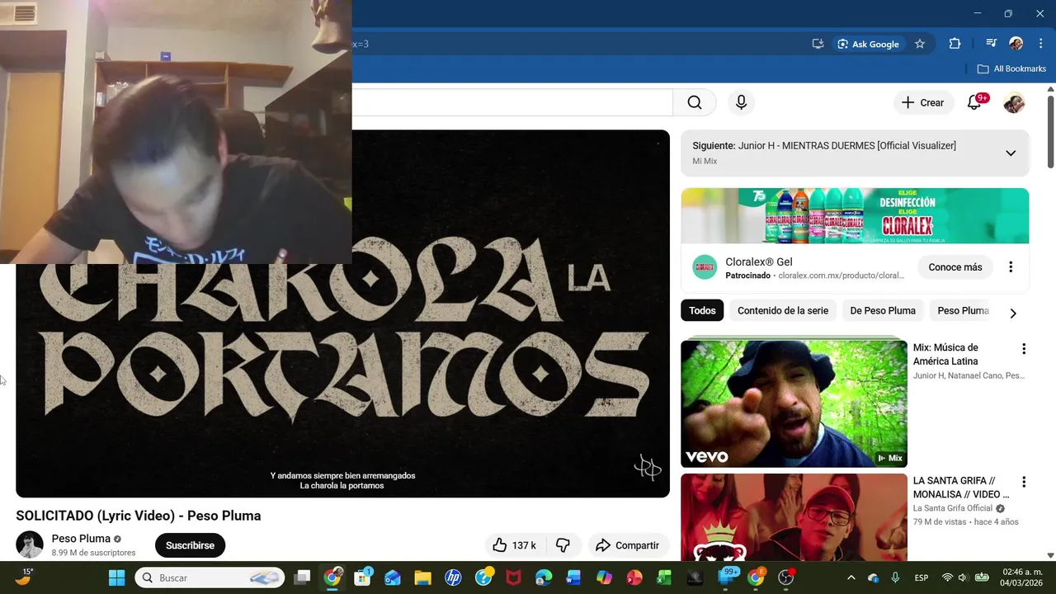Open Outlook from the taskbar

click(x=392, y=577)
